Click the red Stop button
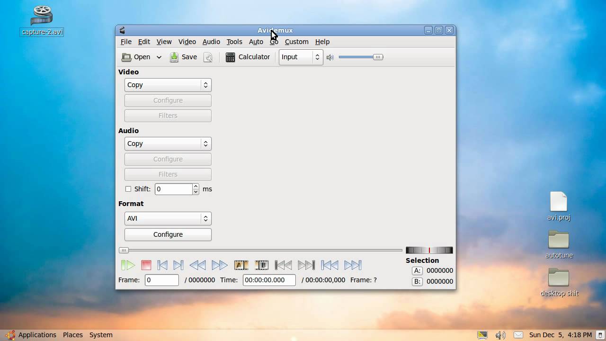The image size is (606, 341). click(146, 265)
